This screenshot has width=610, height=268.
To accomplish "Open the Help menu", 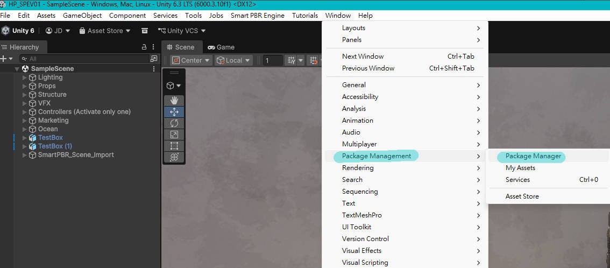I will coord(365,16).
